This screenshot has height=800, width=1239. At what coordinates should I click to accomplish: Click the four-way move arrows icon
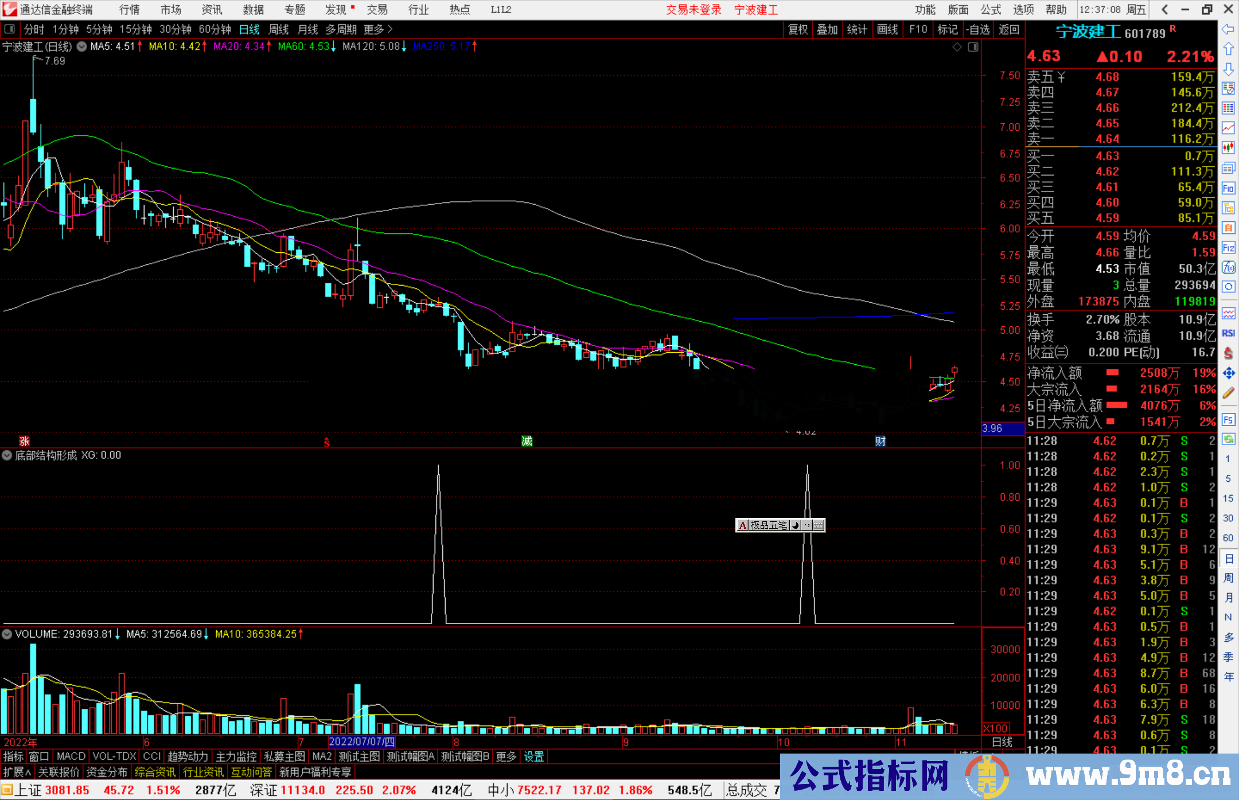1228,373
